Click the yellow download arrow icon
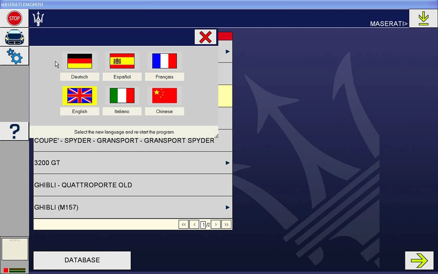This screenshot has height=274, width=438. (x=423, y=18)
